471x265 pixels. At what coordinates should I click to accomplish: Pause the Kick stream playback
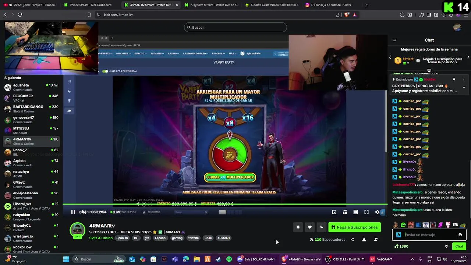coord(73,212)
